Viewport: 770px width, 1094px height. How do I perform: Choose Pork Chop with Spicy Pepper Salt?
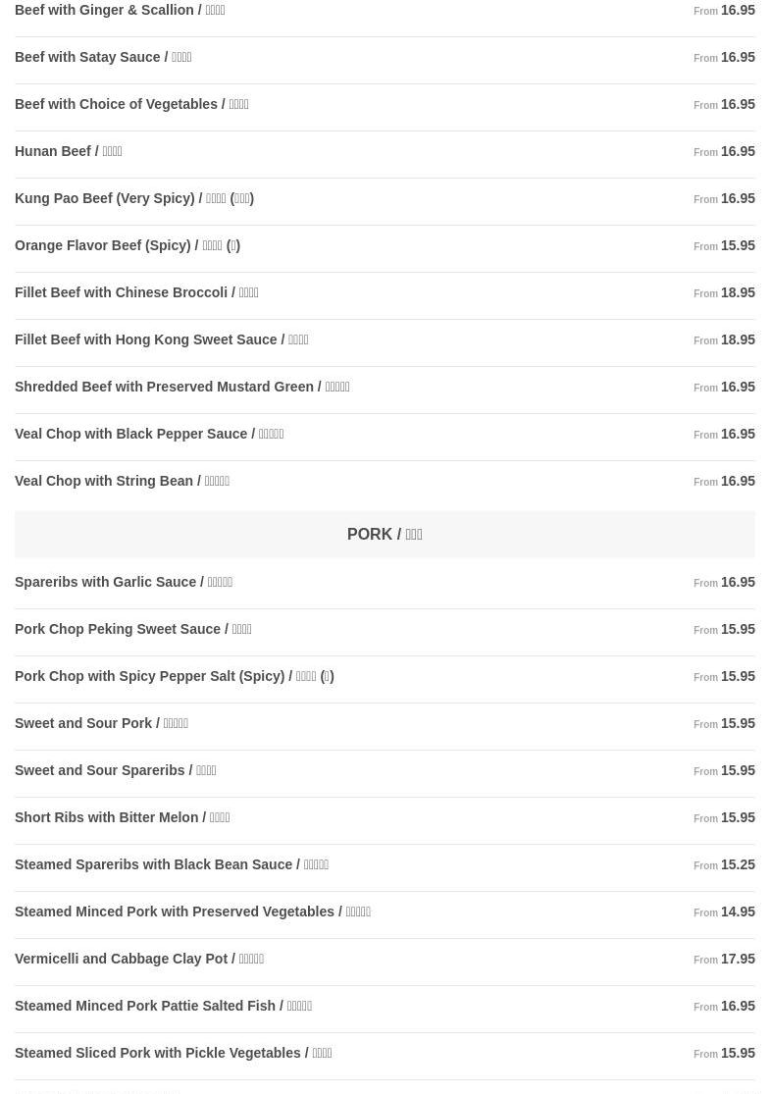tap(385, 679)
